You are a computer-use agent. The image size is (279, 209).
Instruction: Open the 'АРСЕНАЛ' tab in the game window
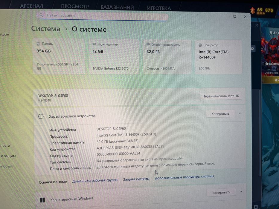(x=31, y=6)
